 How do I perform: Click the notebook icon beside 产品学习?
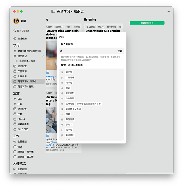(x=15, y=71)
